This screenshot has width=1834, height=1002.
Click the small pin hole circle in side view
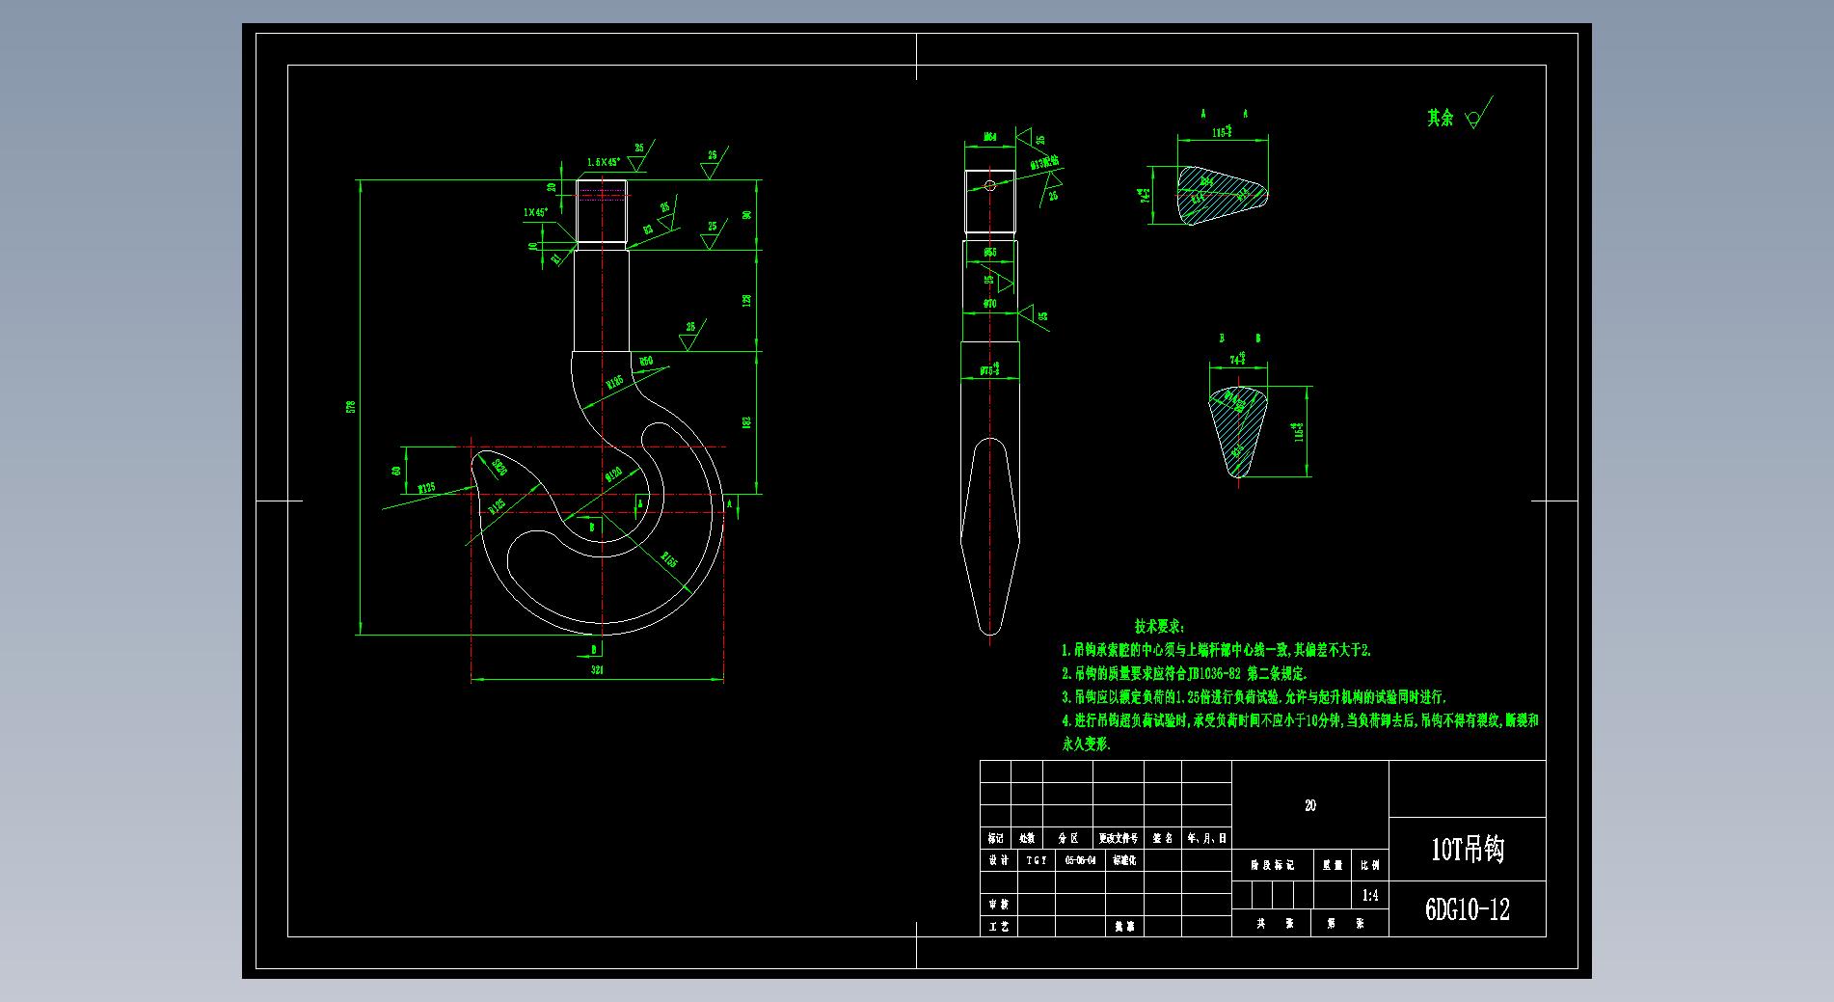(x=990, y=184)
